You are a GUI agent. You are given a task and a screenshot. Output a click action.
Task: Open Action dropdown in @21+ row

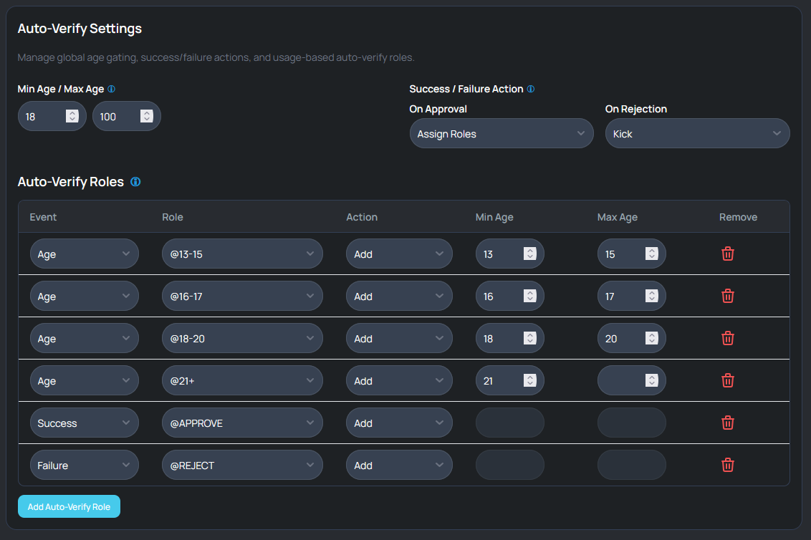(398, 381)
